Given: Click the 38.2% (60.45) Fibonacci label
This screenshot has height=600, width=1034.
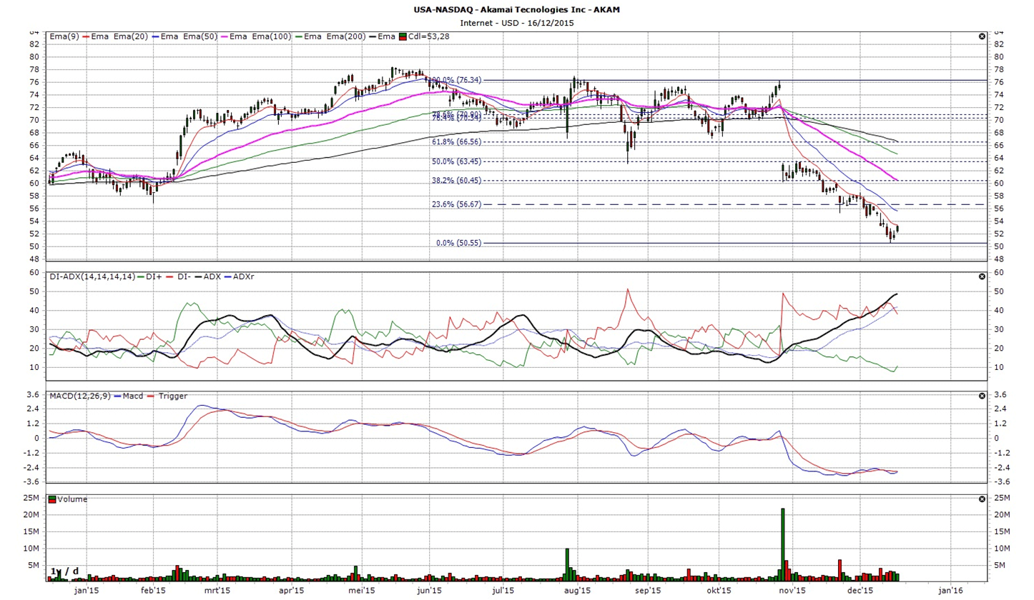Looking at the screenshot, I should point(456,181).
